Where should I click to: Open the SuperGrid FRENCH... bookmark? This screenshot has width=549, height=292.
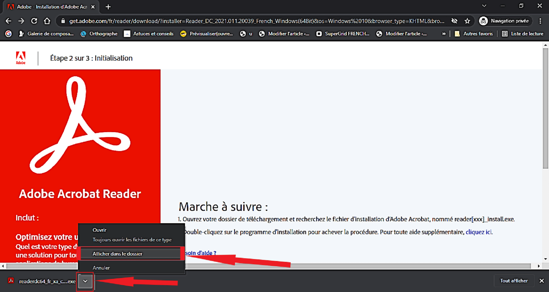(343, 34)
